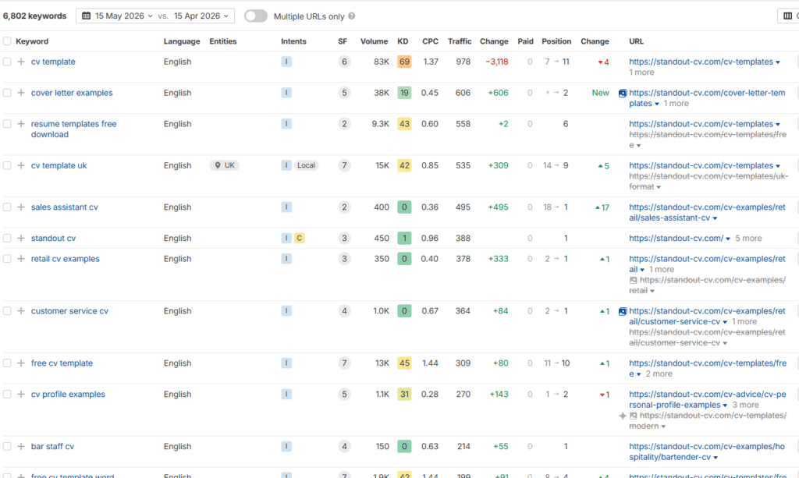
Task: Click the sparkle icon by cv-templates/modern URL
Action: point(623,416)
